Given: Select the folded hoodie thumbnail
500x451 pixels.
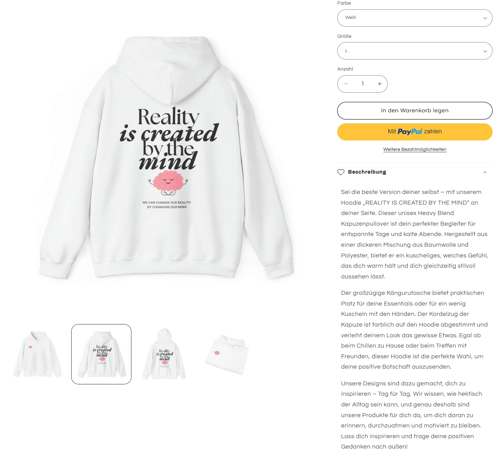Looking at the screenshot, I should coord(227,354).
